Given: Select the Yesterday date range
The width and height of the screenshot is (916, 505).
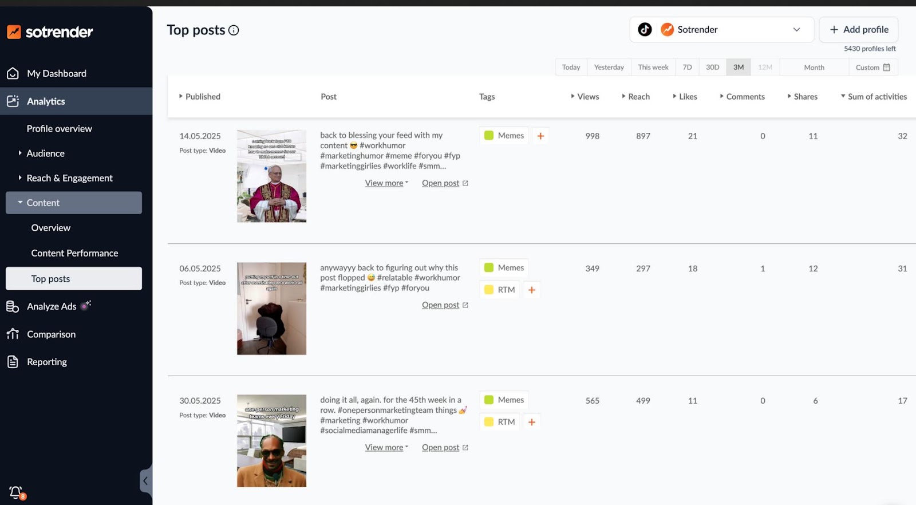Looking at the screenshot, I should (x=609, y=67).
